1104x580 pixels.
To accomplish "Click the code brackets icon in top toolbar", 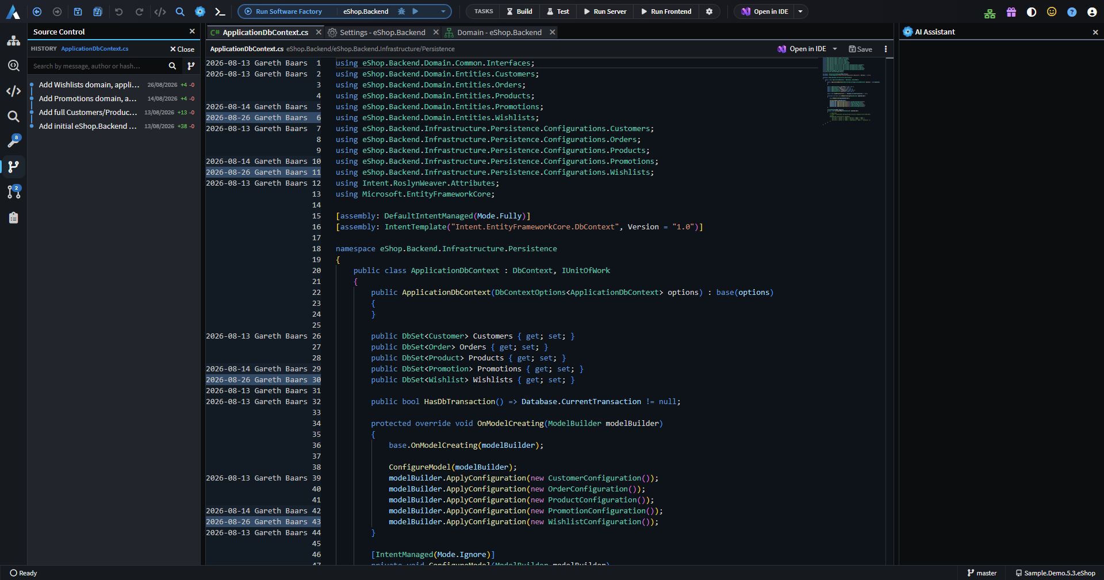I will coord(160,11).
